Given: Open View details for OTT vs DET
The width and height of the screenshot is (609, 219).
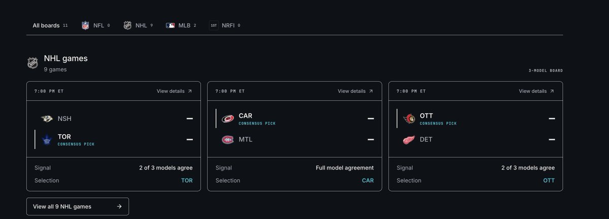Looking at the screenshot, I should [536, 91].
